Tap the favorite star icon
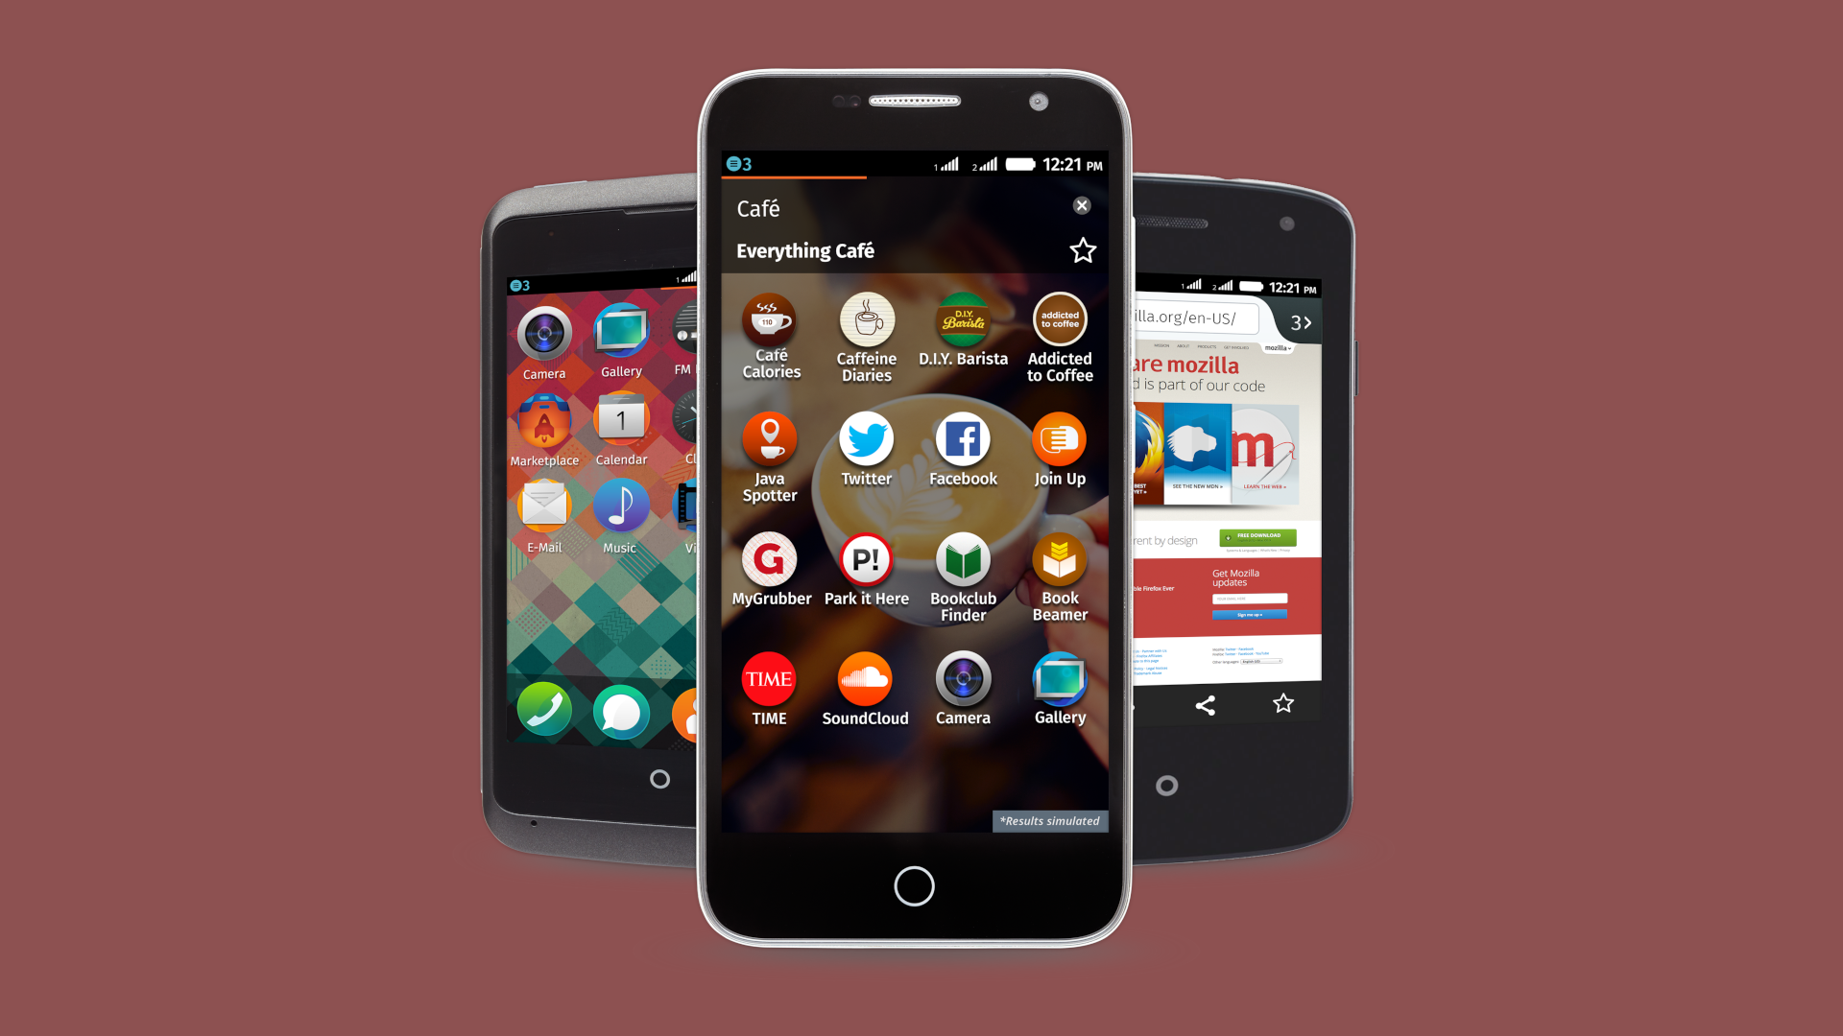The height and width of the screenshot is (1036, 1843). [x=1082, y=250]
